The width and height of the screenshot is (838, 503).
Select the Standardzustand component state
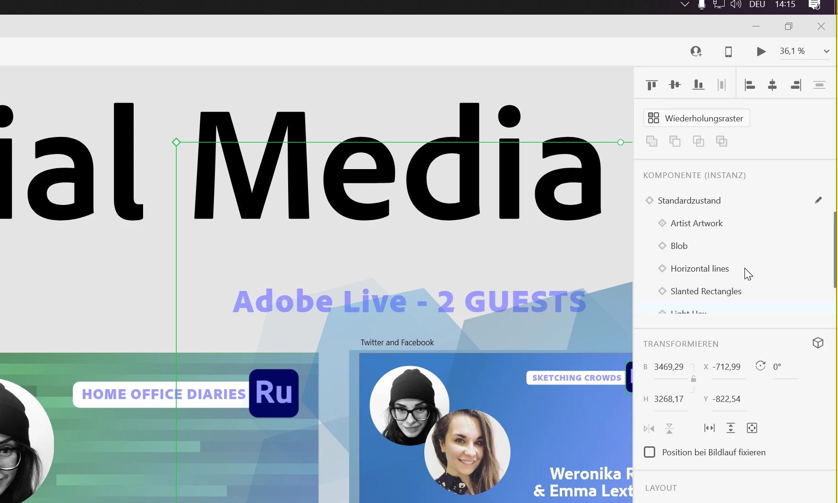(x=689, y=201)
